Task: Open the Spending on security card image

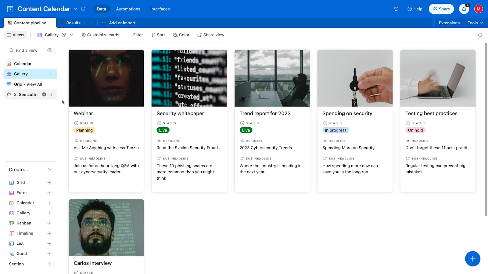Action: 355,78
